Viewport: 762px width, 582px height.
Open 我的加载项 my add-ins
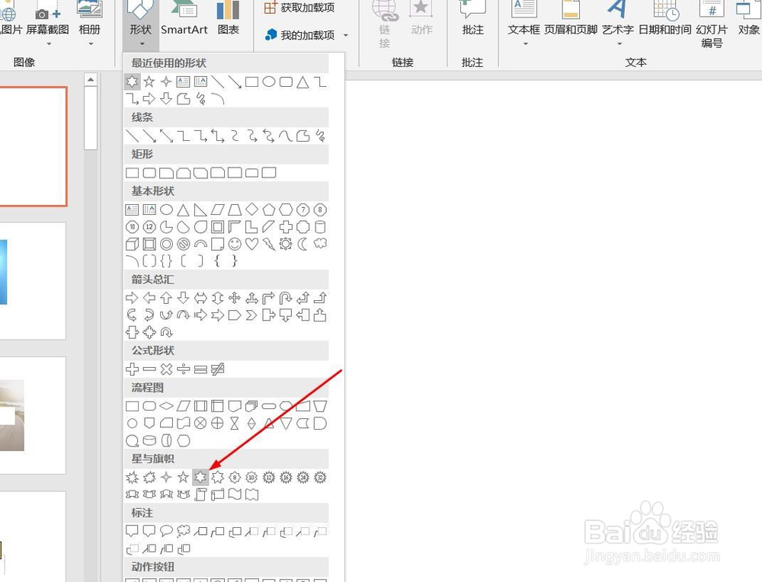(300, 35)
